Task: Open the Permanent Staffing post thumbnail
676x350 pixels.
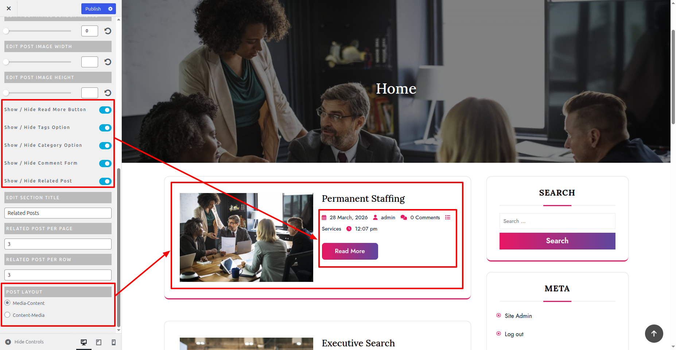Action: [x=246, y=237]
